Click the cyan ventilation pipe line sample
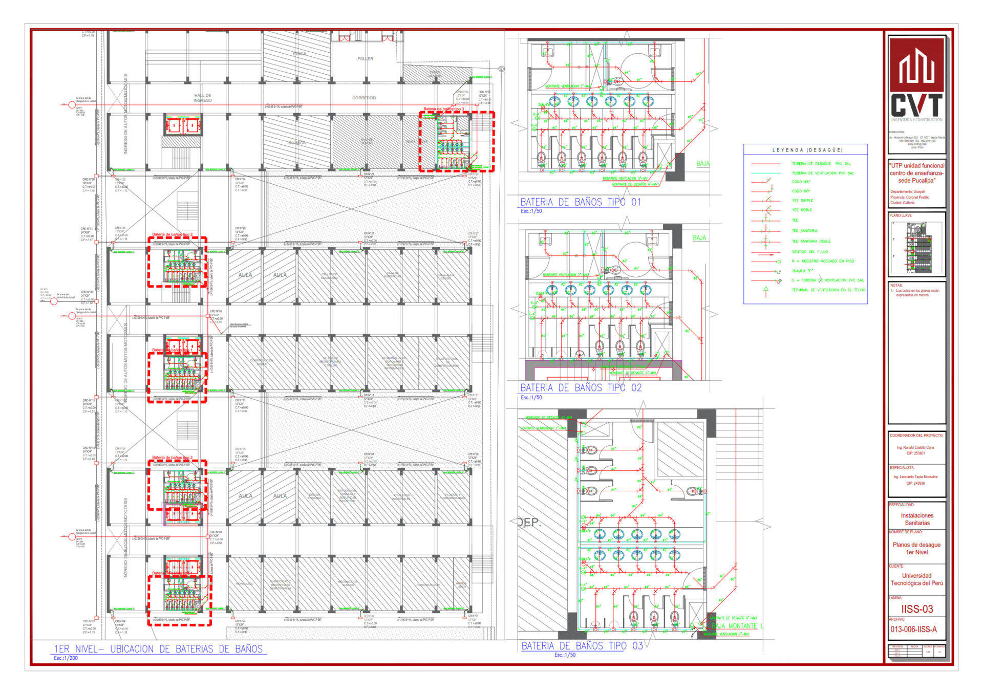This screenshot has height=694, width=983. point(766,173)
